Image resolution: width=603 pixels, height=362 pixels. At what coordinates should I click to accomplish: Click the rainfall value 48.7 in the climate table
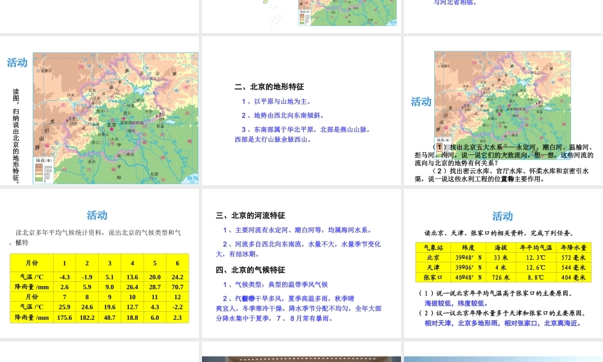coord(110,317)
